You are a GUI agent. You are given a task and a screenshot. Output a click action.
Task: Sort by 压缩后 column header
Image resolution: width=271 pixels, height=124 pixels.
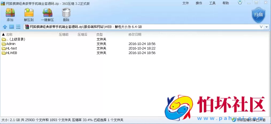(x=82, y=35)
